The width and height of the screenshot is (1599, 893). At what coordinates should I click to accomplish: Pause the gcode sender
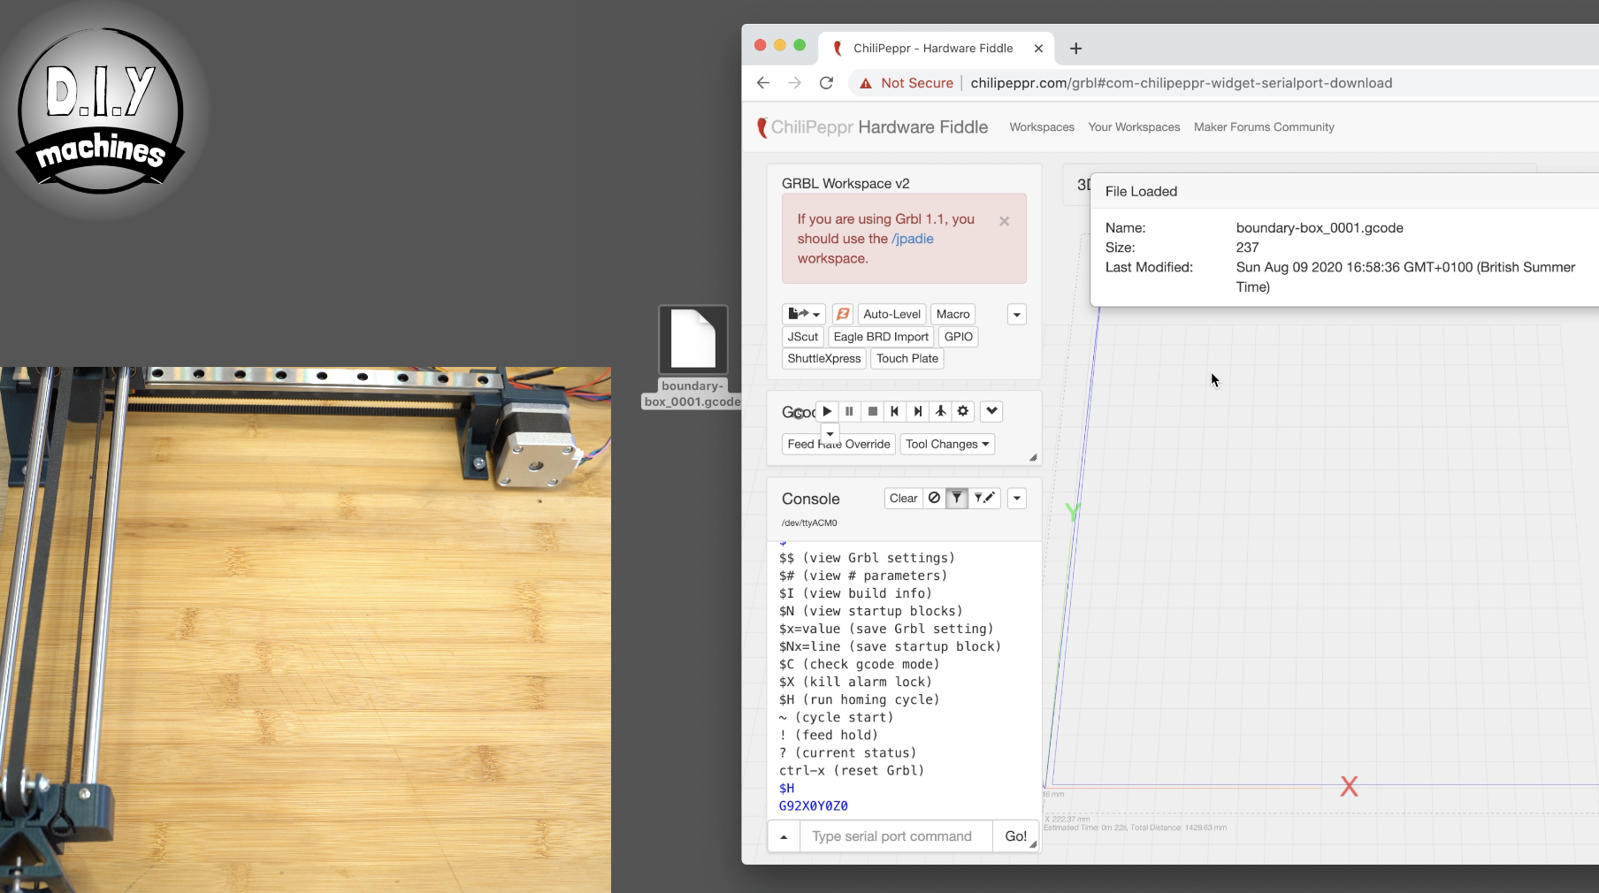pos(849,411)
